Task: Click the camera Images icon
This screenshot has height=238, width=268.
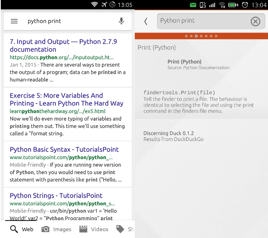Action: pyautogui.click(x=46, y=229)
